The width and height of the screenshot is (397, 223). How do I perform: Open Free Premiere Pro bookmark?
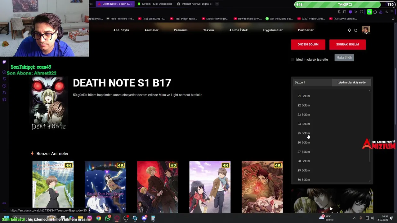[120, 19]
